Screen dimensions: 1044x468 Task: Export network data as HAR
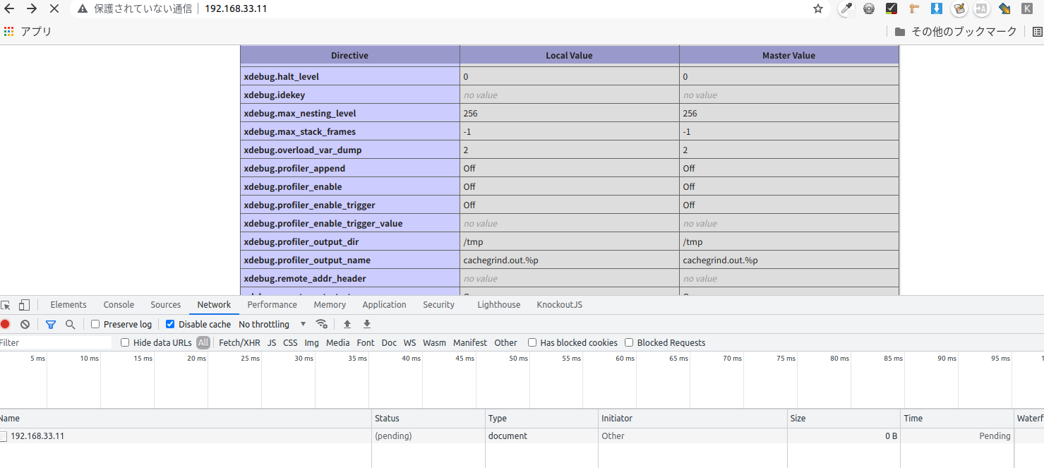(366, 323)
